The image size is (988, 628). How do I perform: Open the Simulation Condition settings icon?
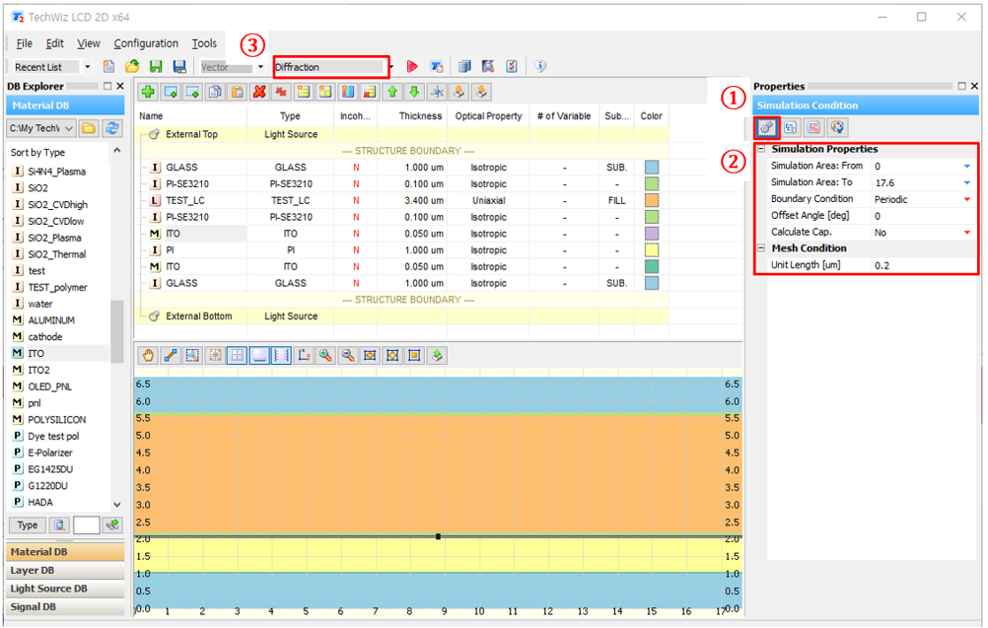pos(766,127)
